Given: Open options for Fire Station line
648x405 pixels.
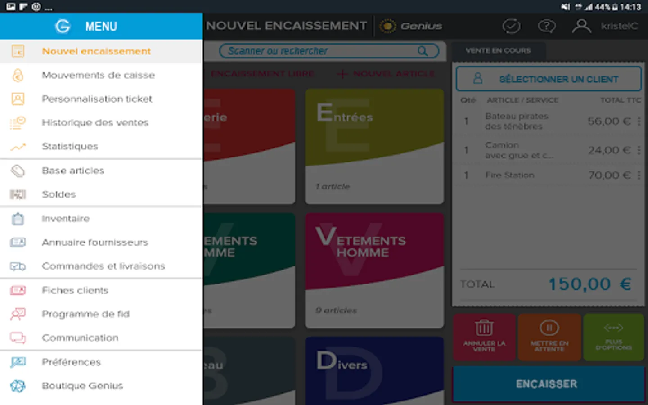Looking at the screenshot, I should pos(639,175).
